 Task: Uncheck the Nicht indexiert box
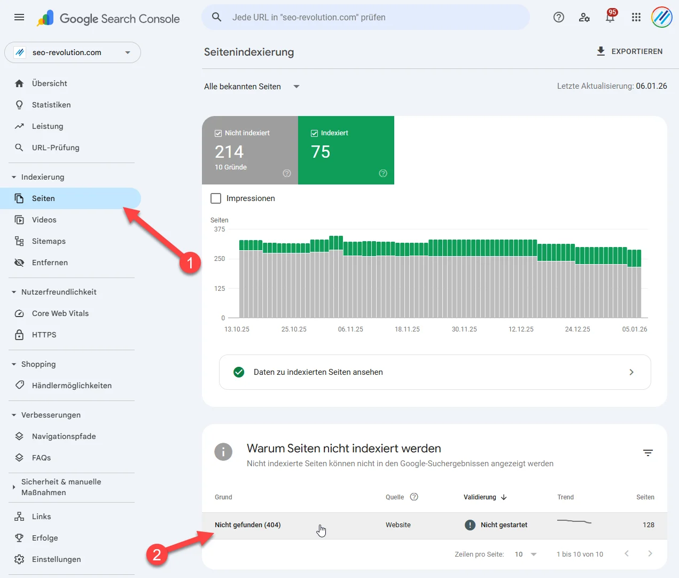point(218,133)
